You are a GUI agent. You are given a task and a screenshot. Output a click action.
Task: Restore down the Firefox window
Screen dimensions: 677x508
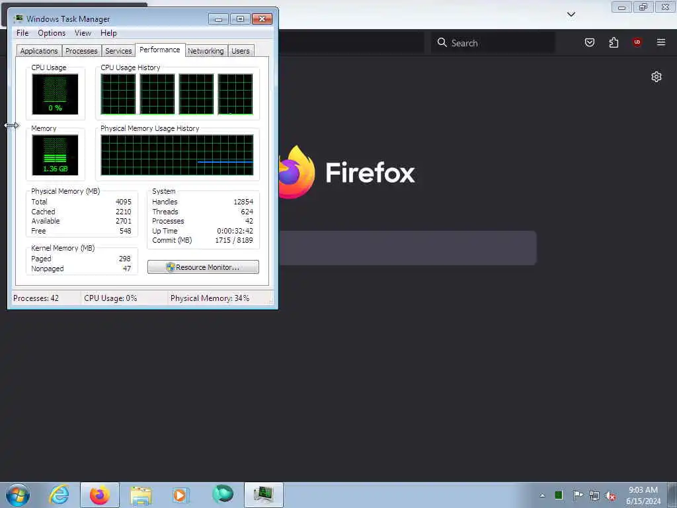[643, 7]
